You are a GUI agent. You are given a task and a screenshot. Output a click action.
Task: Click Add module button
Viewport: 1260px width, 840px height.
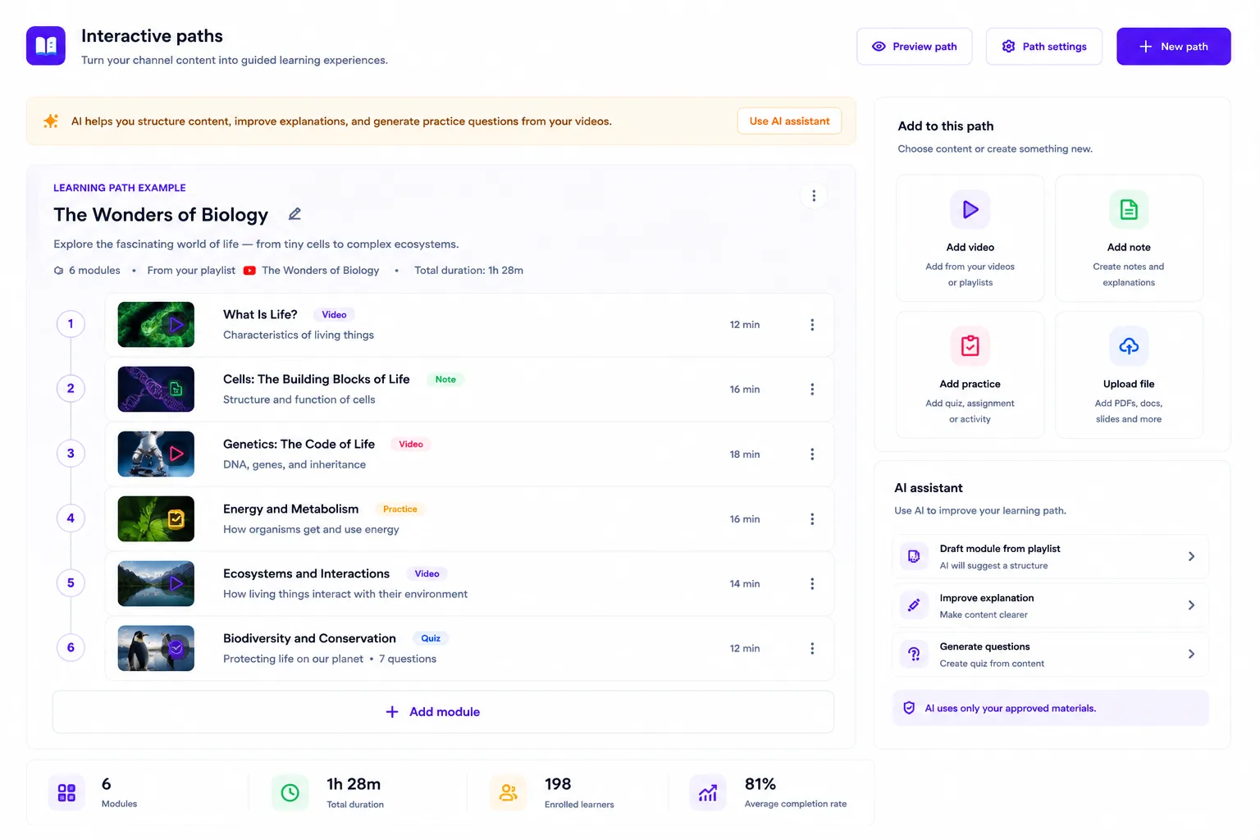443,712
